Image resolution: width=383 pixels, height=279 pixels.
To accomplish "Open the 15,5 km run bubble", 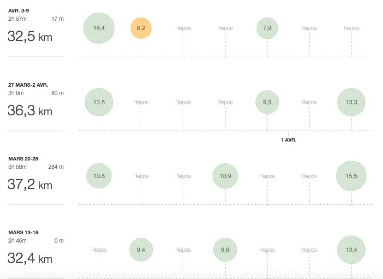I will (351, 176).
